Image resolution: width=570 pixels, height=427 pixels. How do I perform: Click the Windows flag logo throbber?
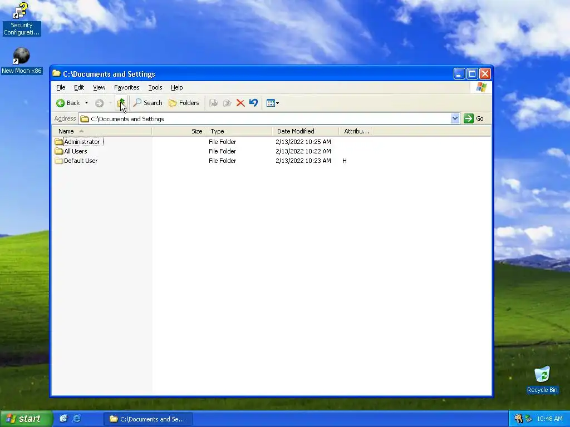481,87
